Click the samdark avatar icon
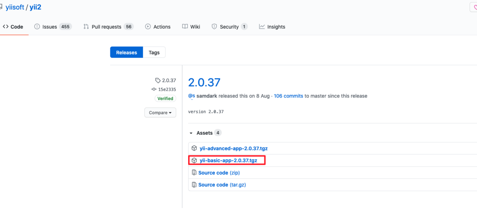Screen dimensions: 477x214 pos(192,96)
